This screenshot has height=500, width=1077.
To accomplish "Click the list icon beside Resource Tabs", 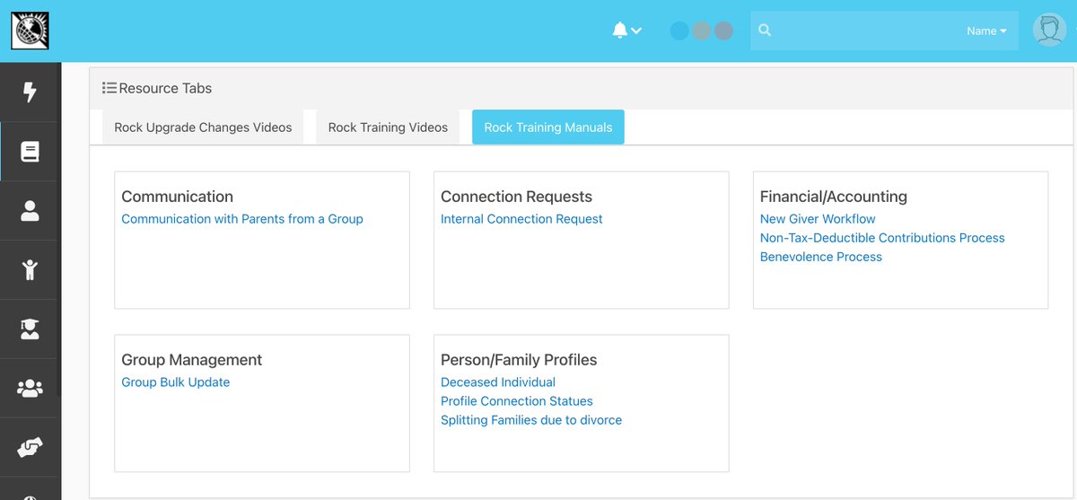I will (109, 88).
